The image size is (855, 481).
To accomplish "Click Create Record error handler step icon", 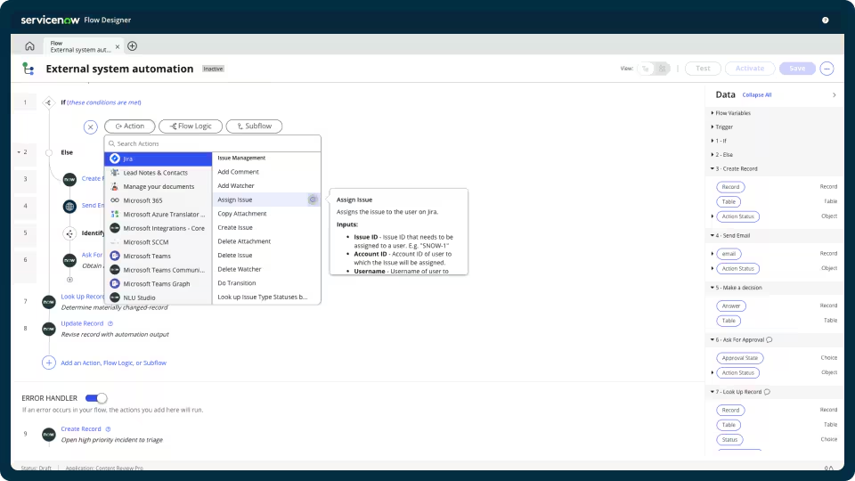I will pos(48,434).
